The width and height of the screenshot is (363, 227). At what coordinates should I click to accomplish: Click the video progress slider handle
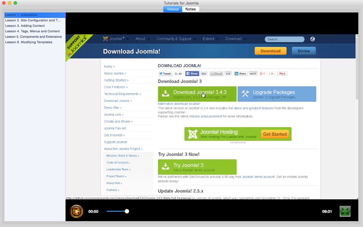click(x=127, y=211)
